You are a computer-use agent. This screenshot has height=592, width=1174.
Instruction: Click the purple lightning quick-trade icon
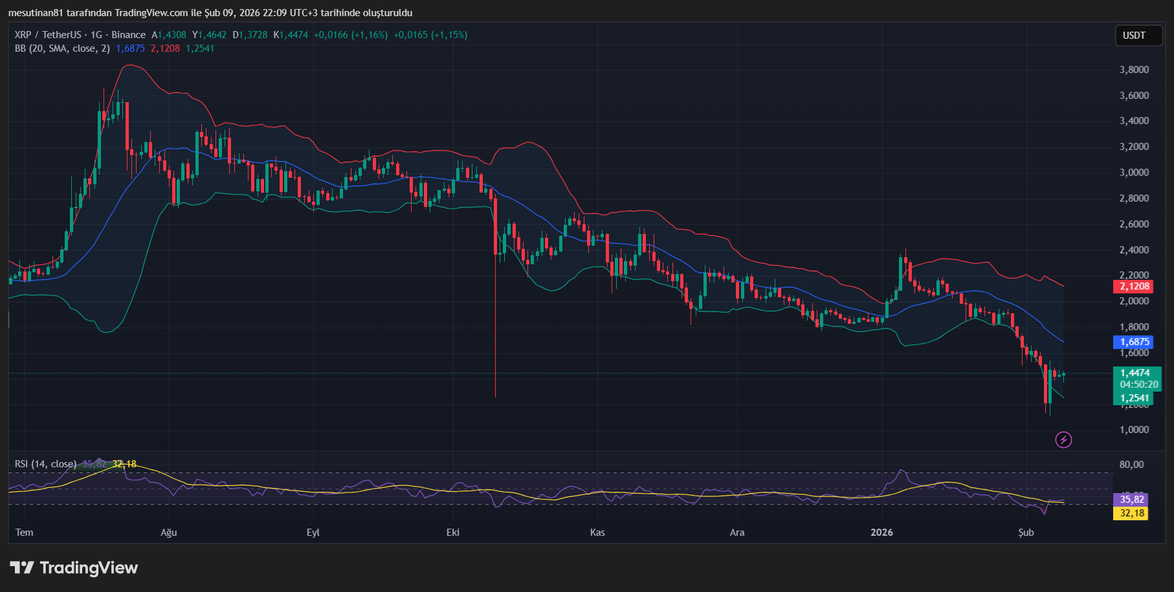coord(1063,441)
